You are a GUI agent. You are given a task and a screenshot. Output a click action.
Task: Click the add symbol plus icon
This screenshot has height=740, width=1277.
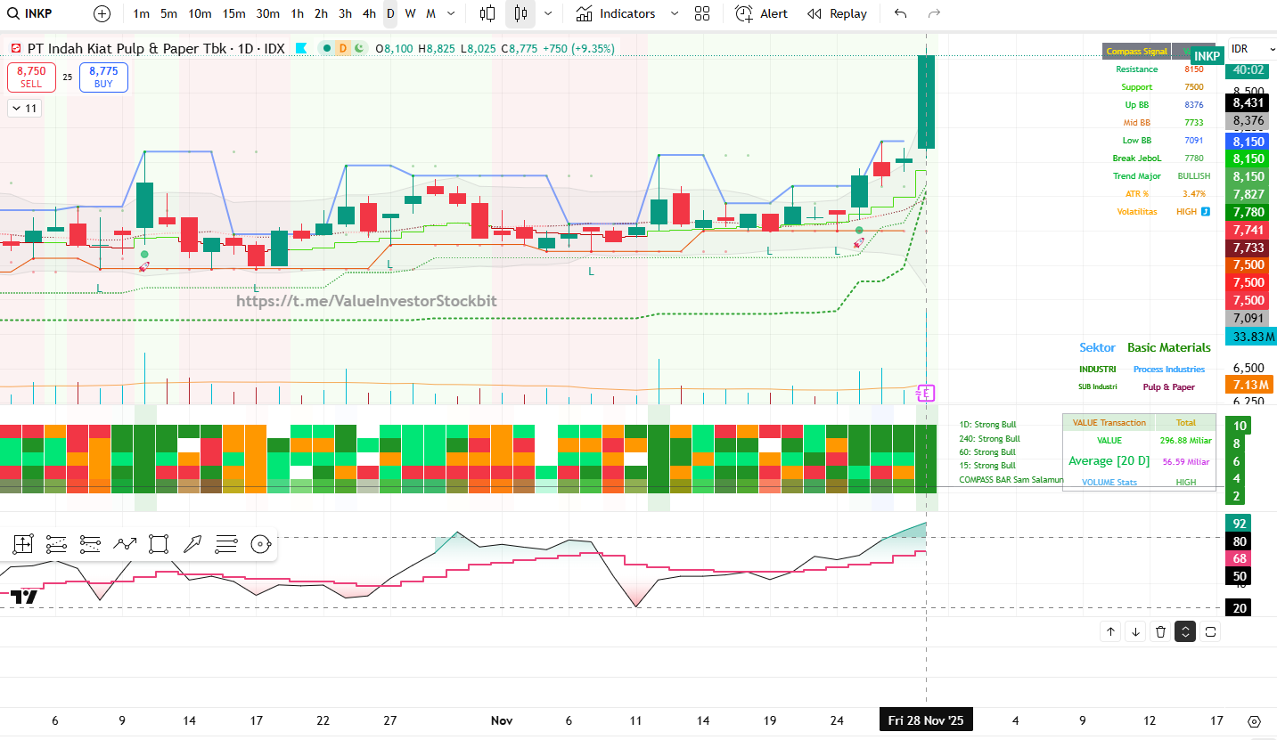pos(102,13)
